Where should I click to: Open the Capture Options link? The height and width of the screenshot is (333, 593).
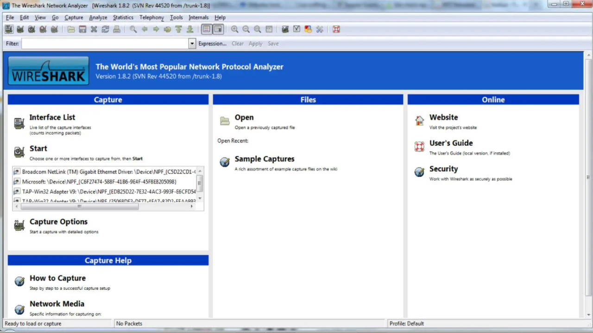pyautogui.click(x=58, y=222)
